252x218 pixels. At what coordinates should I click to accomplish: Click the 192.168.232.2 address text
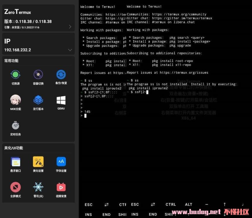tap(18, 50)
